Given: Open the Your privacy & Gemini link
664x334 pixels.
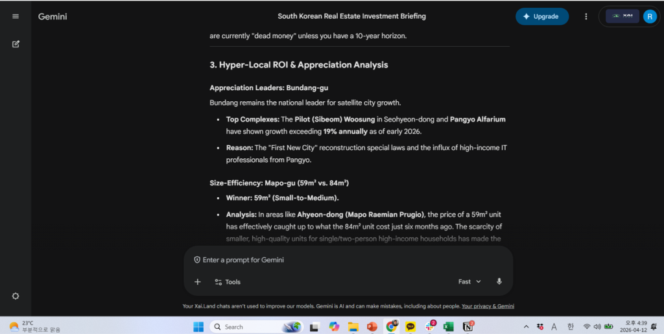Looking at the screenshot, I should point(488,306).
